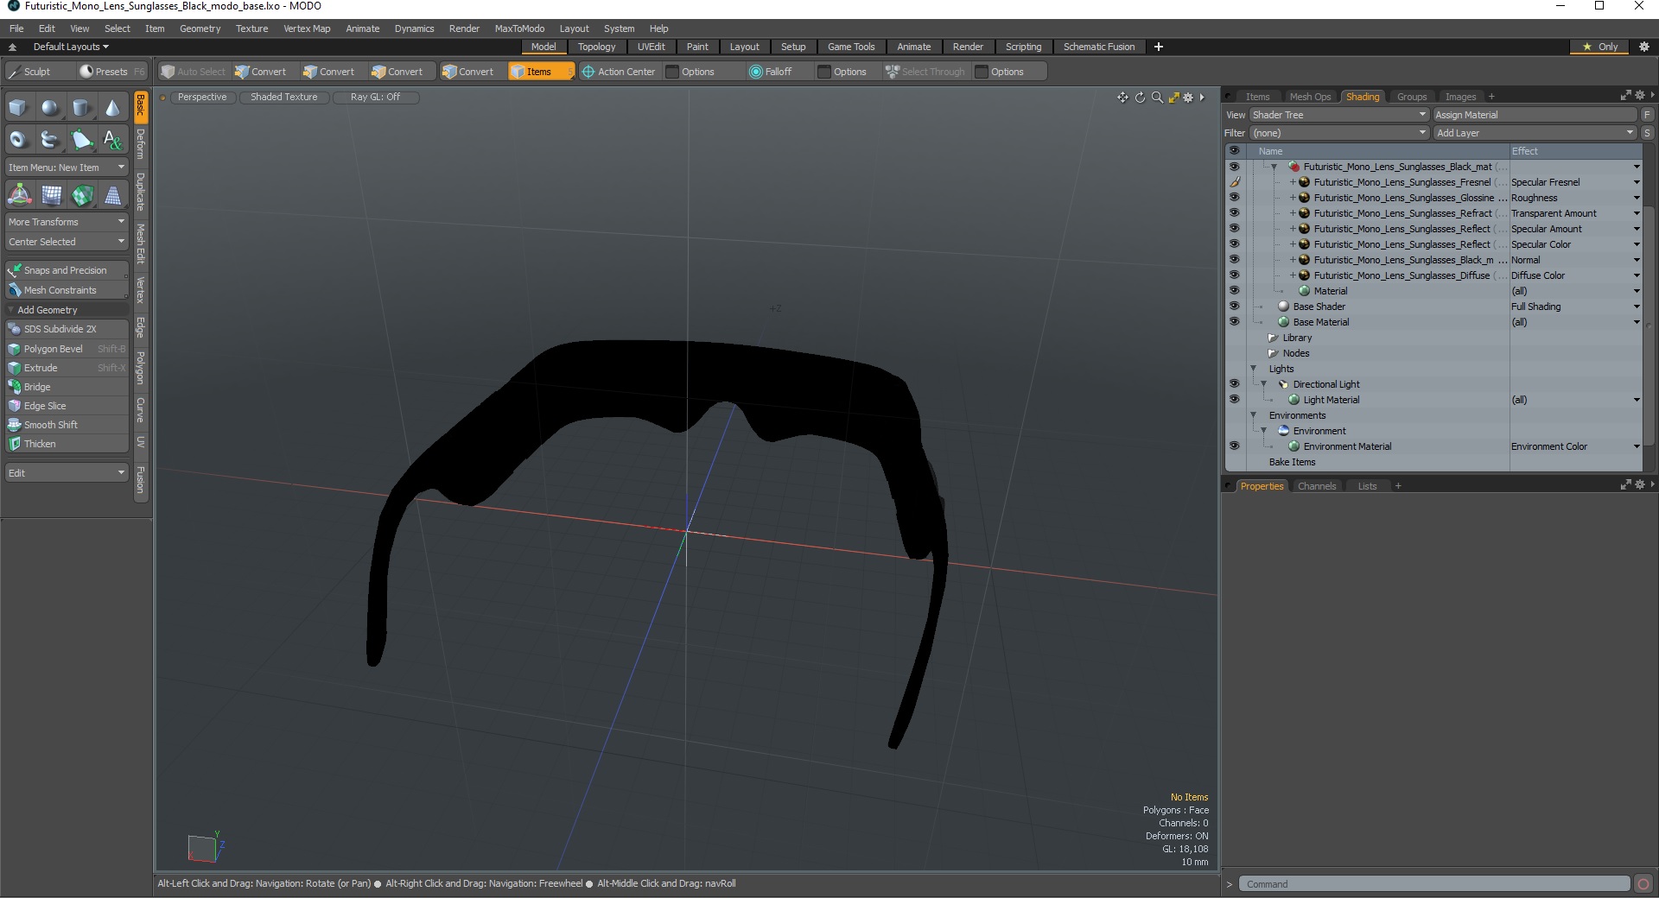Click the viewport zoom magnifier icon
Screen dimensions: 1659x898
click(1157, 98)
